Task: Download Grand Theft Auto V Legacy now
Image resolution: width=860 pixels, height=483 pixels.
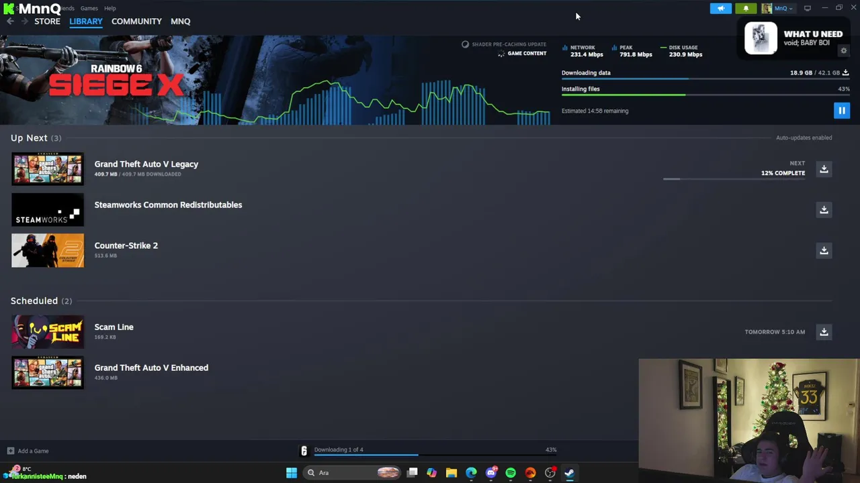Action: pyautogui.click(x=824, y=169)
